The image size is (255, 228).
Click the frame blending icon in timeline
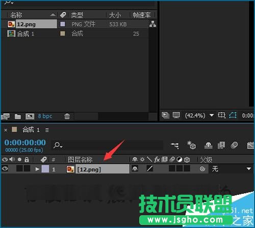pyautogui.click(x=221, y=145)
